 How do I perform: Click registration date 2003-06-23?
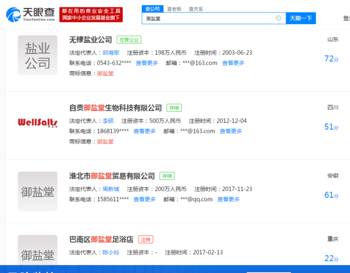click(237, 53)
